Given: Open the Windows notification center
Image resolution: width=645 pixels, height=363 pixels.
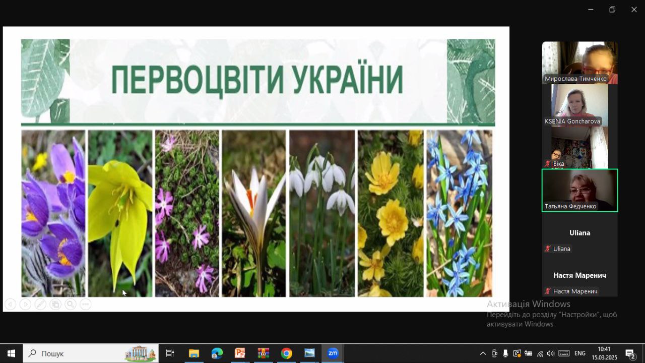Looking at the screenshot, I should (x=630, y=353).
